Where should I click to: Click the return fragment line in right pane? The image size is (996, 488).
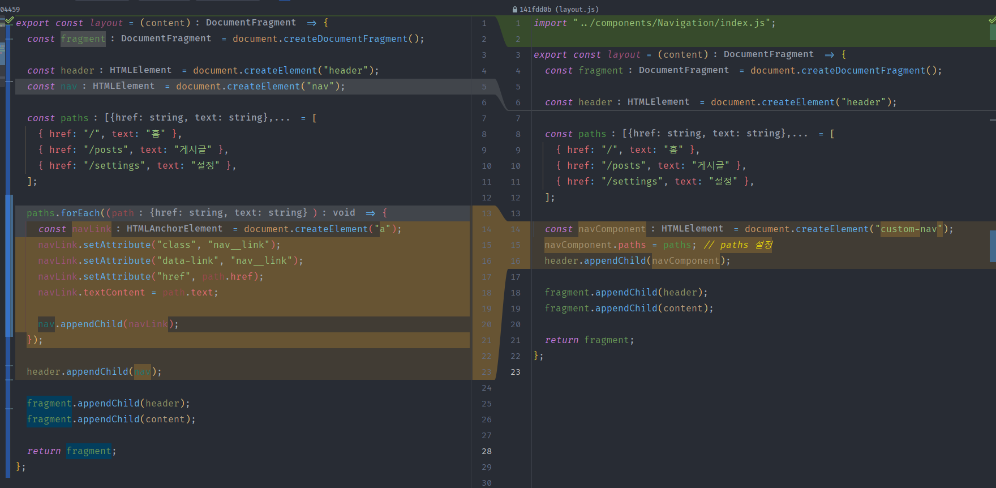[589, 340]
